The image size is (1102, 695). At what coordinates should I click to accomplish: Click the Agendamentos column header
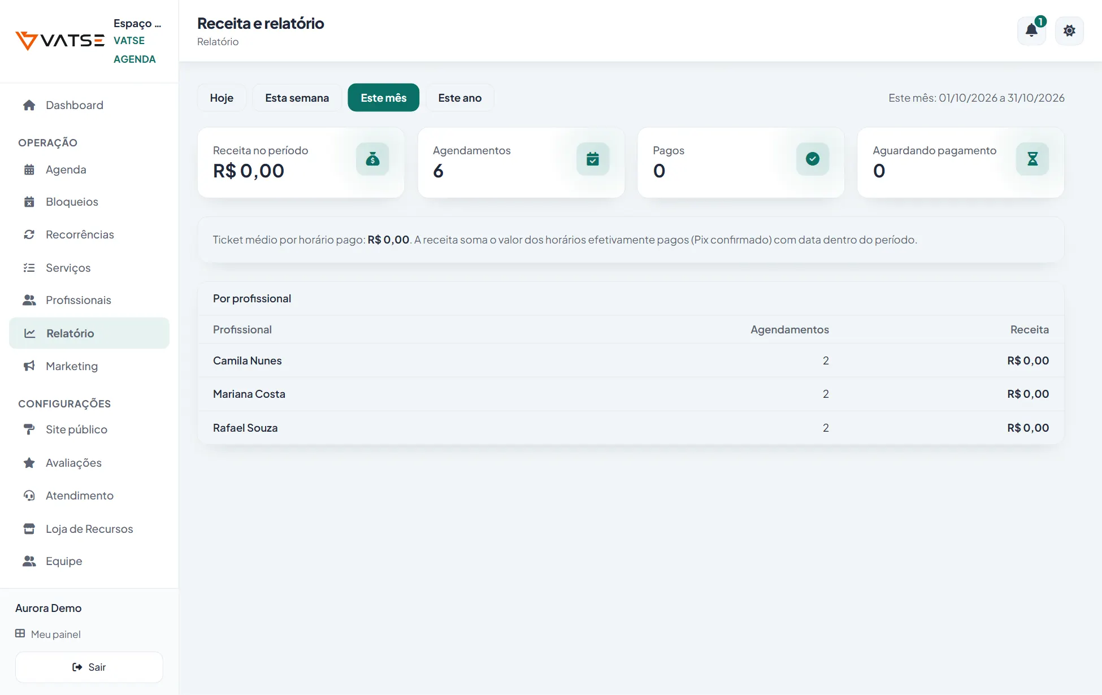[x=789, y=329]
